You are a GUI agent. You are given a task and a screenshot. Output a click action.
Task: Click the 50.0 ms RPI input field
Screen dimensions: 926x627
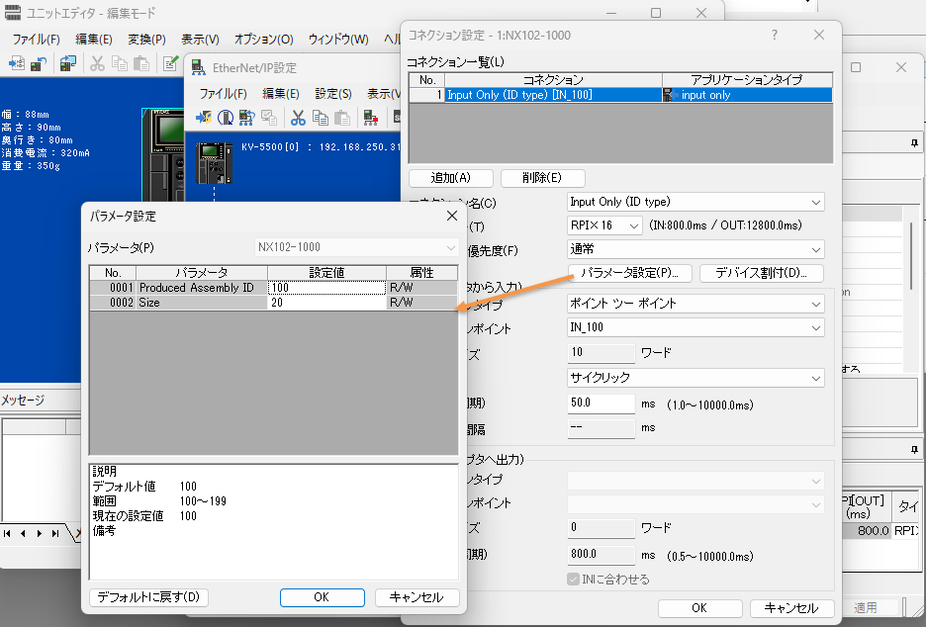[602, 403]
